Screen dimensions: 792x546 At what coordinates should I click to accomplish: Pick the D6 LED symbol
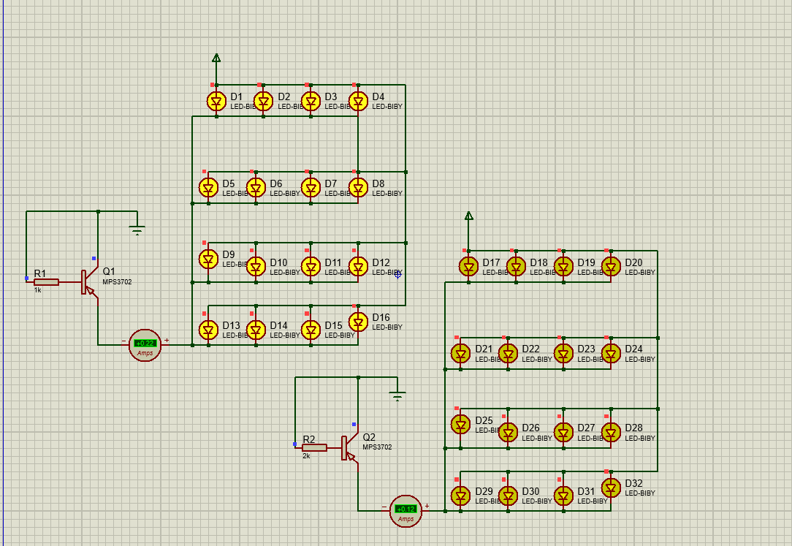pyautogui.click(x=256, y=188)
